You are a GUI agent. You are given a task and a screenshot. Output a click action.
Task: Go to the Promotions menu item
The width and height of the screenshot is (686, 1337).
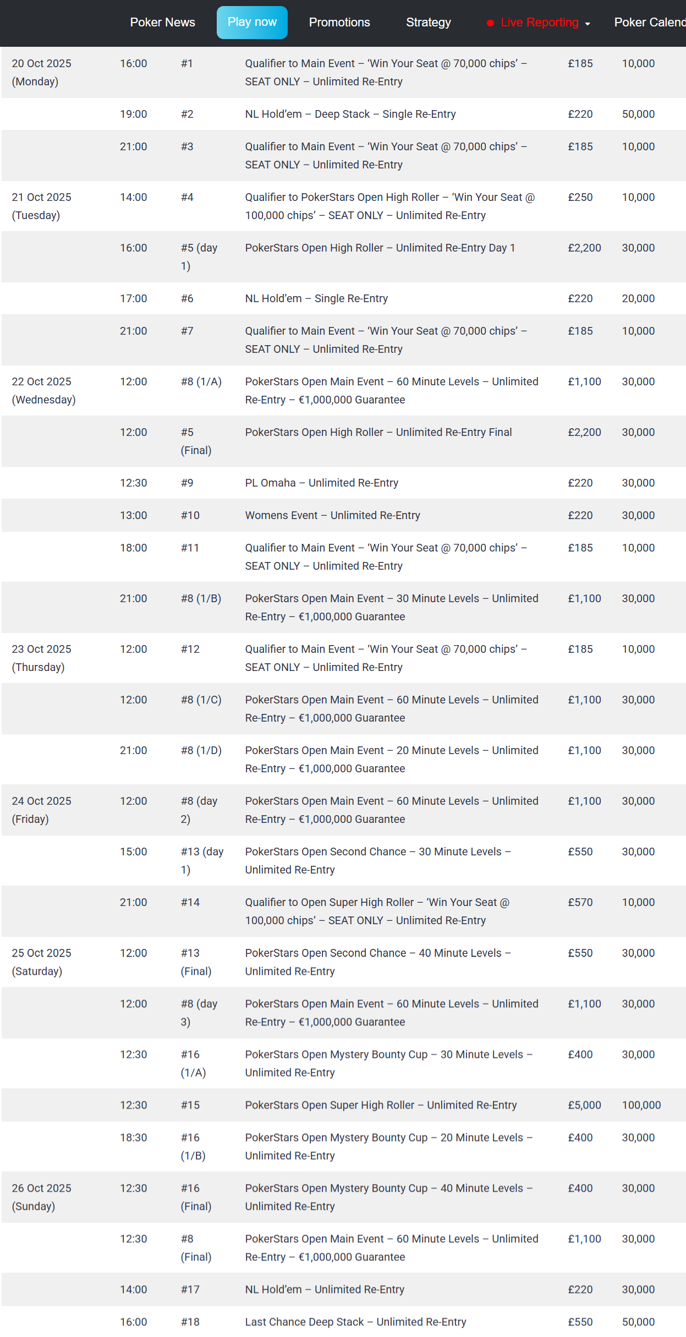[339, 23]
